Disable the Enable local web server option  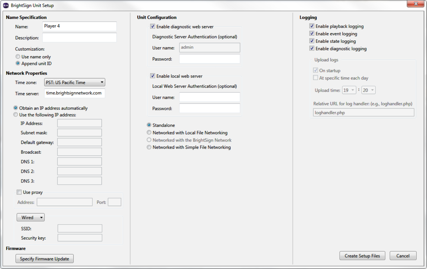point(153,76)
